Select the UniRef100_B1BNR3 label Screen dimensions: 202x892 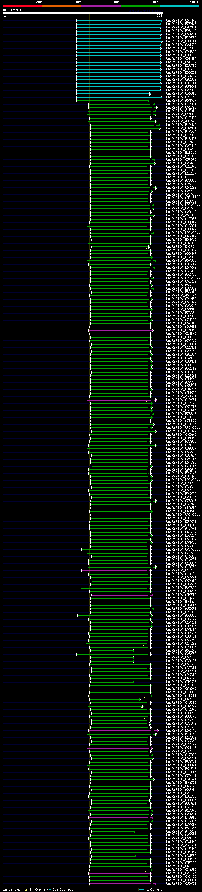coord(181,139)
